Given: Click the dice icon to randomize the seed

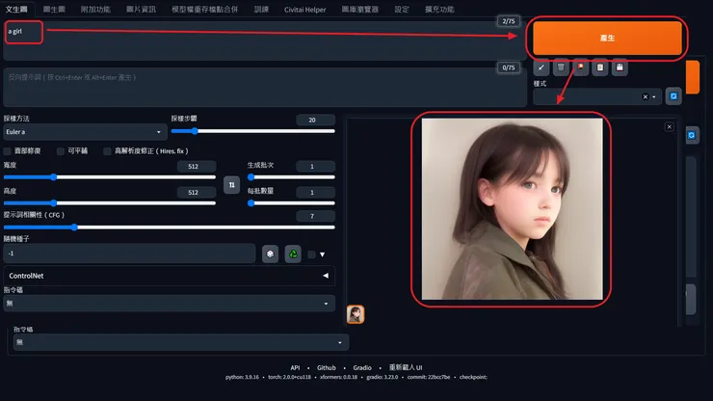Looking at the screenshot, I should 270,254.
